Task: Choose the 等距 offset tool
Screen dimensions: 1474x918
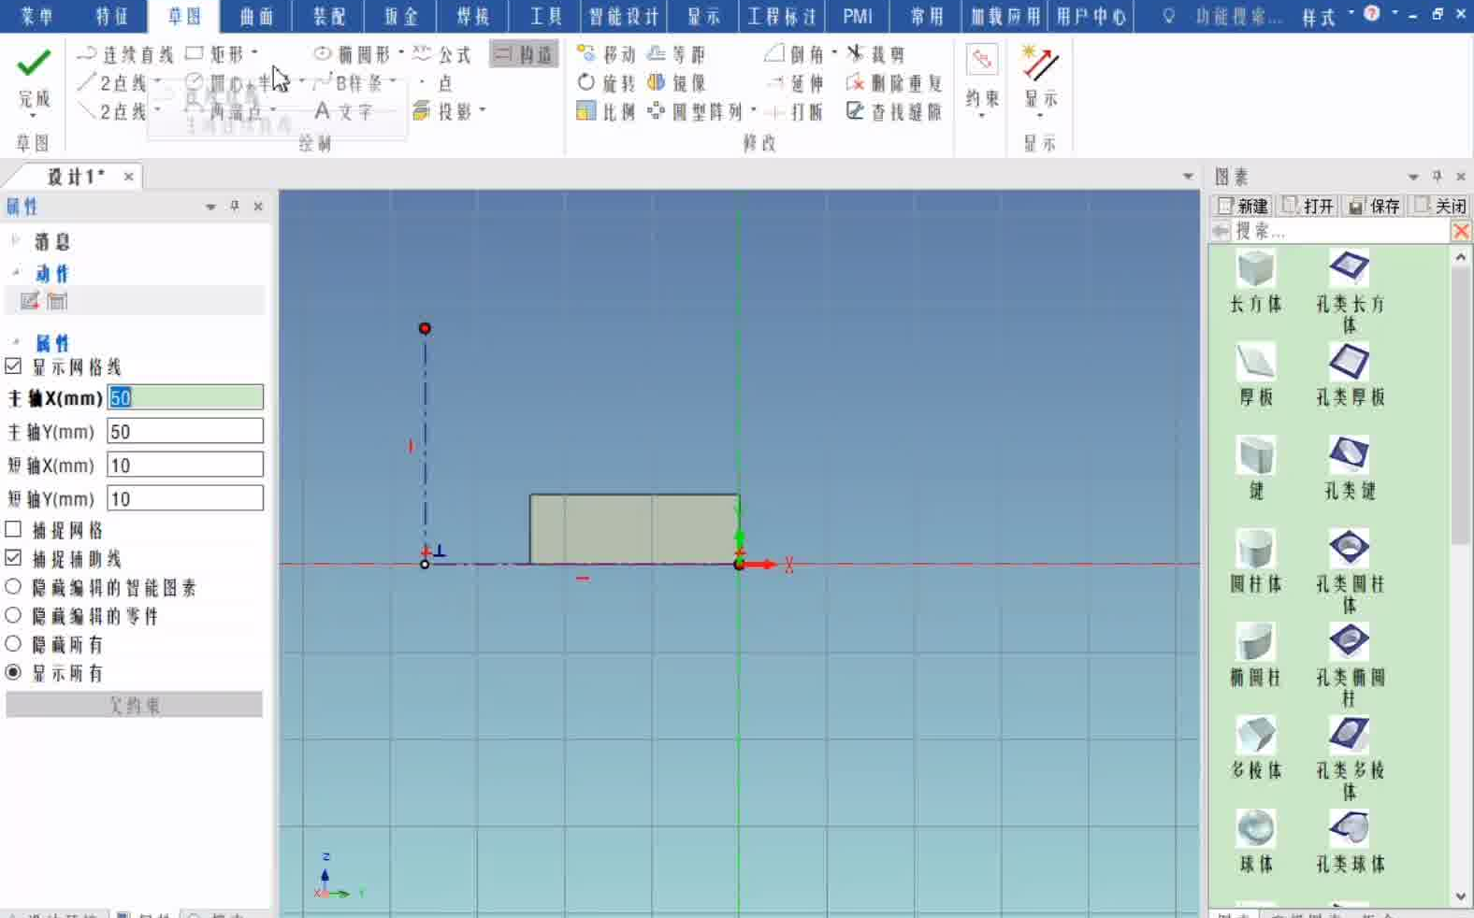Action: tap(677, 54)
